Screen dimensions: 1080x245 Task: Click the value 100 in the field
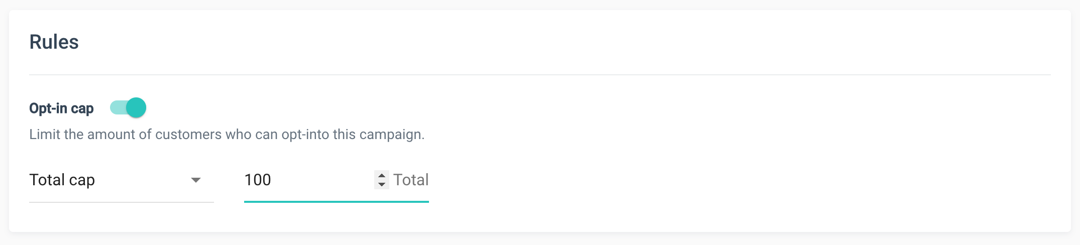[258, 180]
